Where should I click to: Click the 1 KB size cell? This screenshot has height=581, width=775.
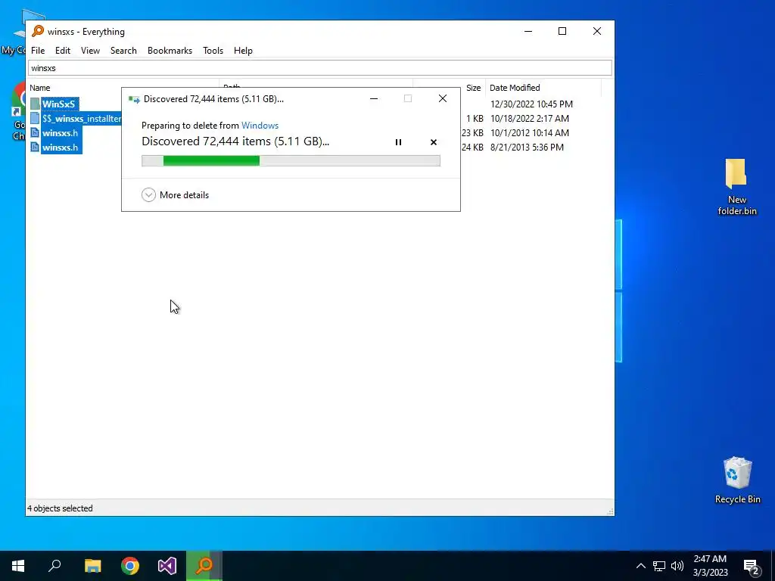pyautogui.click(x=475, y=119)
